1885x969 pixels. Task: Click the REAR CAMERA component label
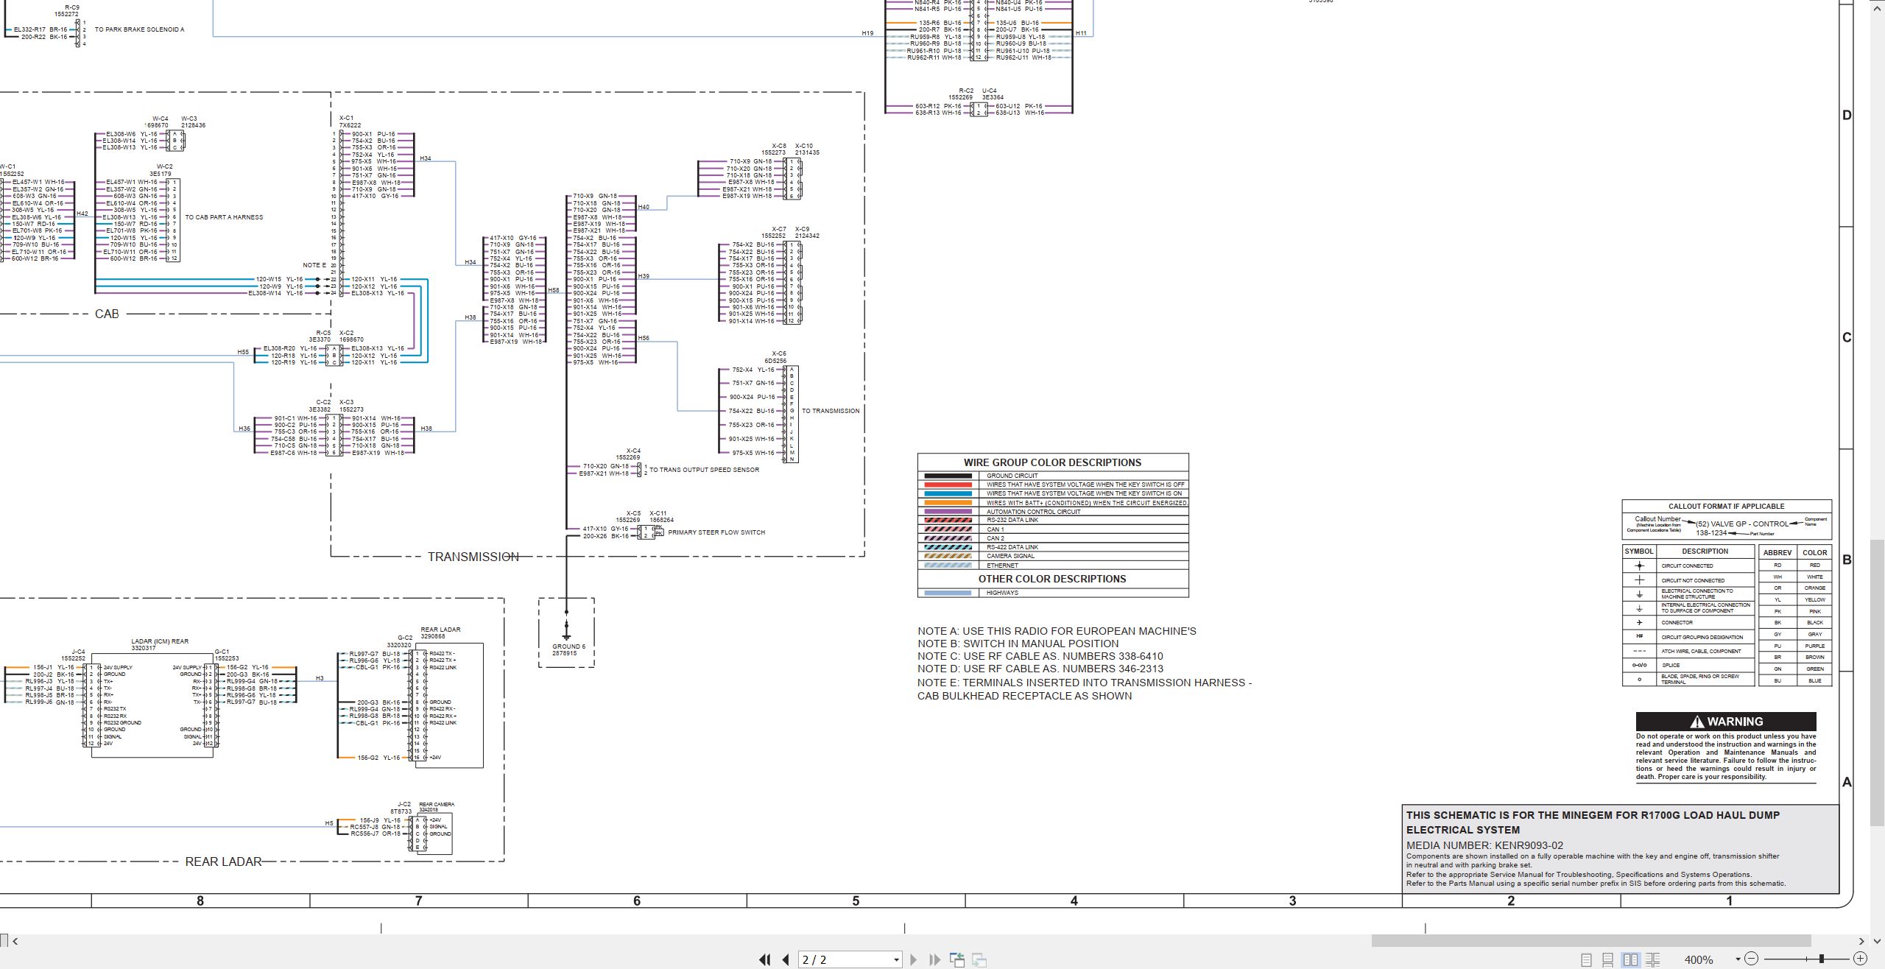[x=437, y=804]
